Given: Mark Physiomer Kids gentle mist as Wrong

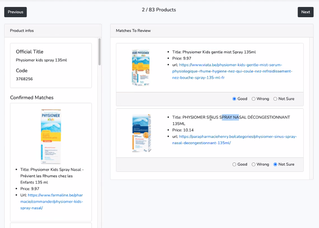Looking at the screenshot, I should click(x=254, y=99).
